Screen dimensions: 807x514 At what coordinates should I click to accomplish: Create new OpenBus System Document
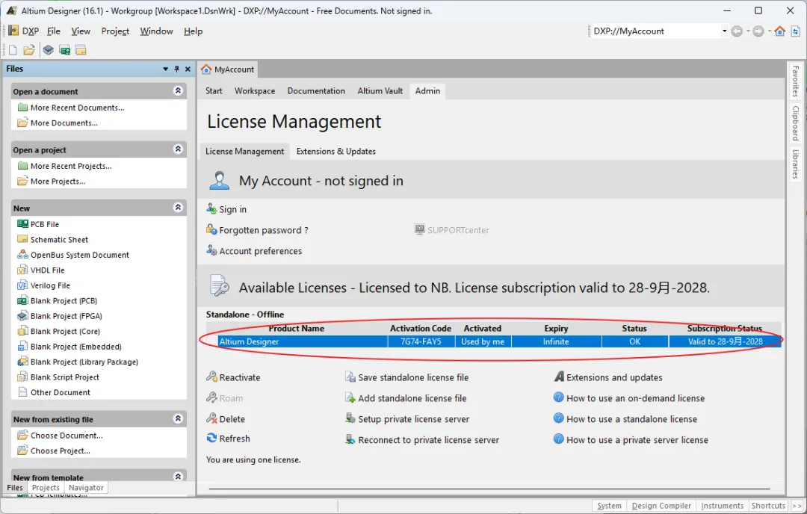(x=80, y=255)
